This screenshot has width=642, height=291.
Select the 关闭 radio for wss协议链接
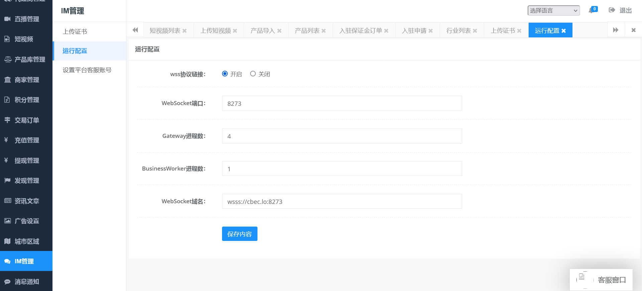pyautogui.click(x=253, y=74)
